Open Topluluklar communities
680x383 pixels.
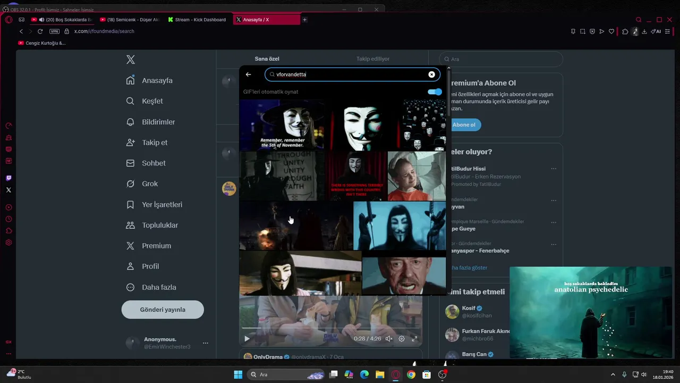click(152, 225)
